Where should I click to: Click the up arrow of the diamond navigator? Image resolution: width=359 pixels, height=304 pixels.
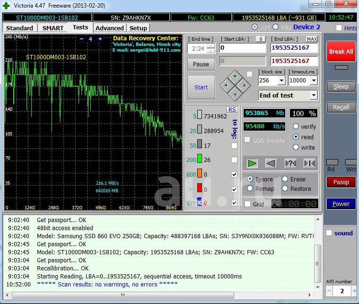(235, 76)
